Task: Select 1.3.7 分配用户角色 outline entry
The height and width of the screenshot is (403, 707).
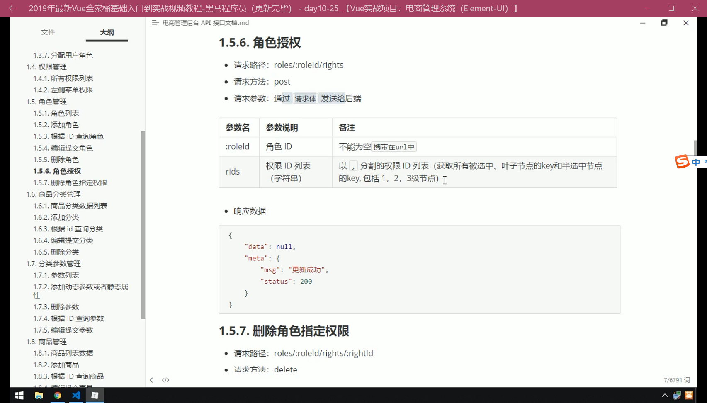Action: [63, 55]
